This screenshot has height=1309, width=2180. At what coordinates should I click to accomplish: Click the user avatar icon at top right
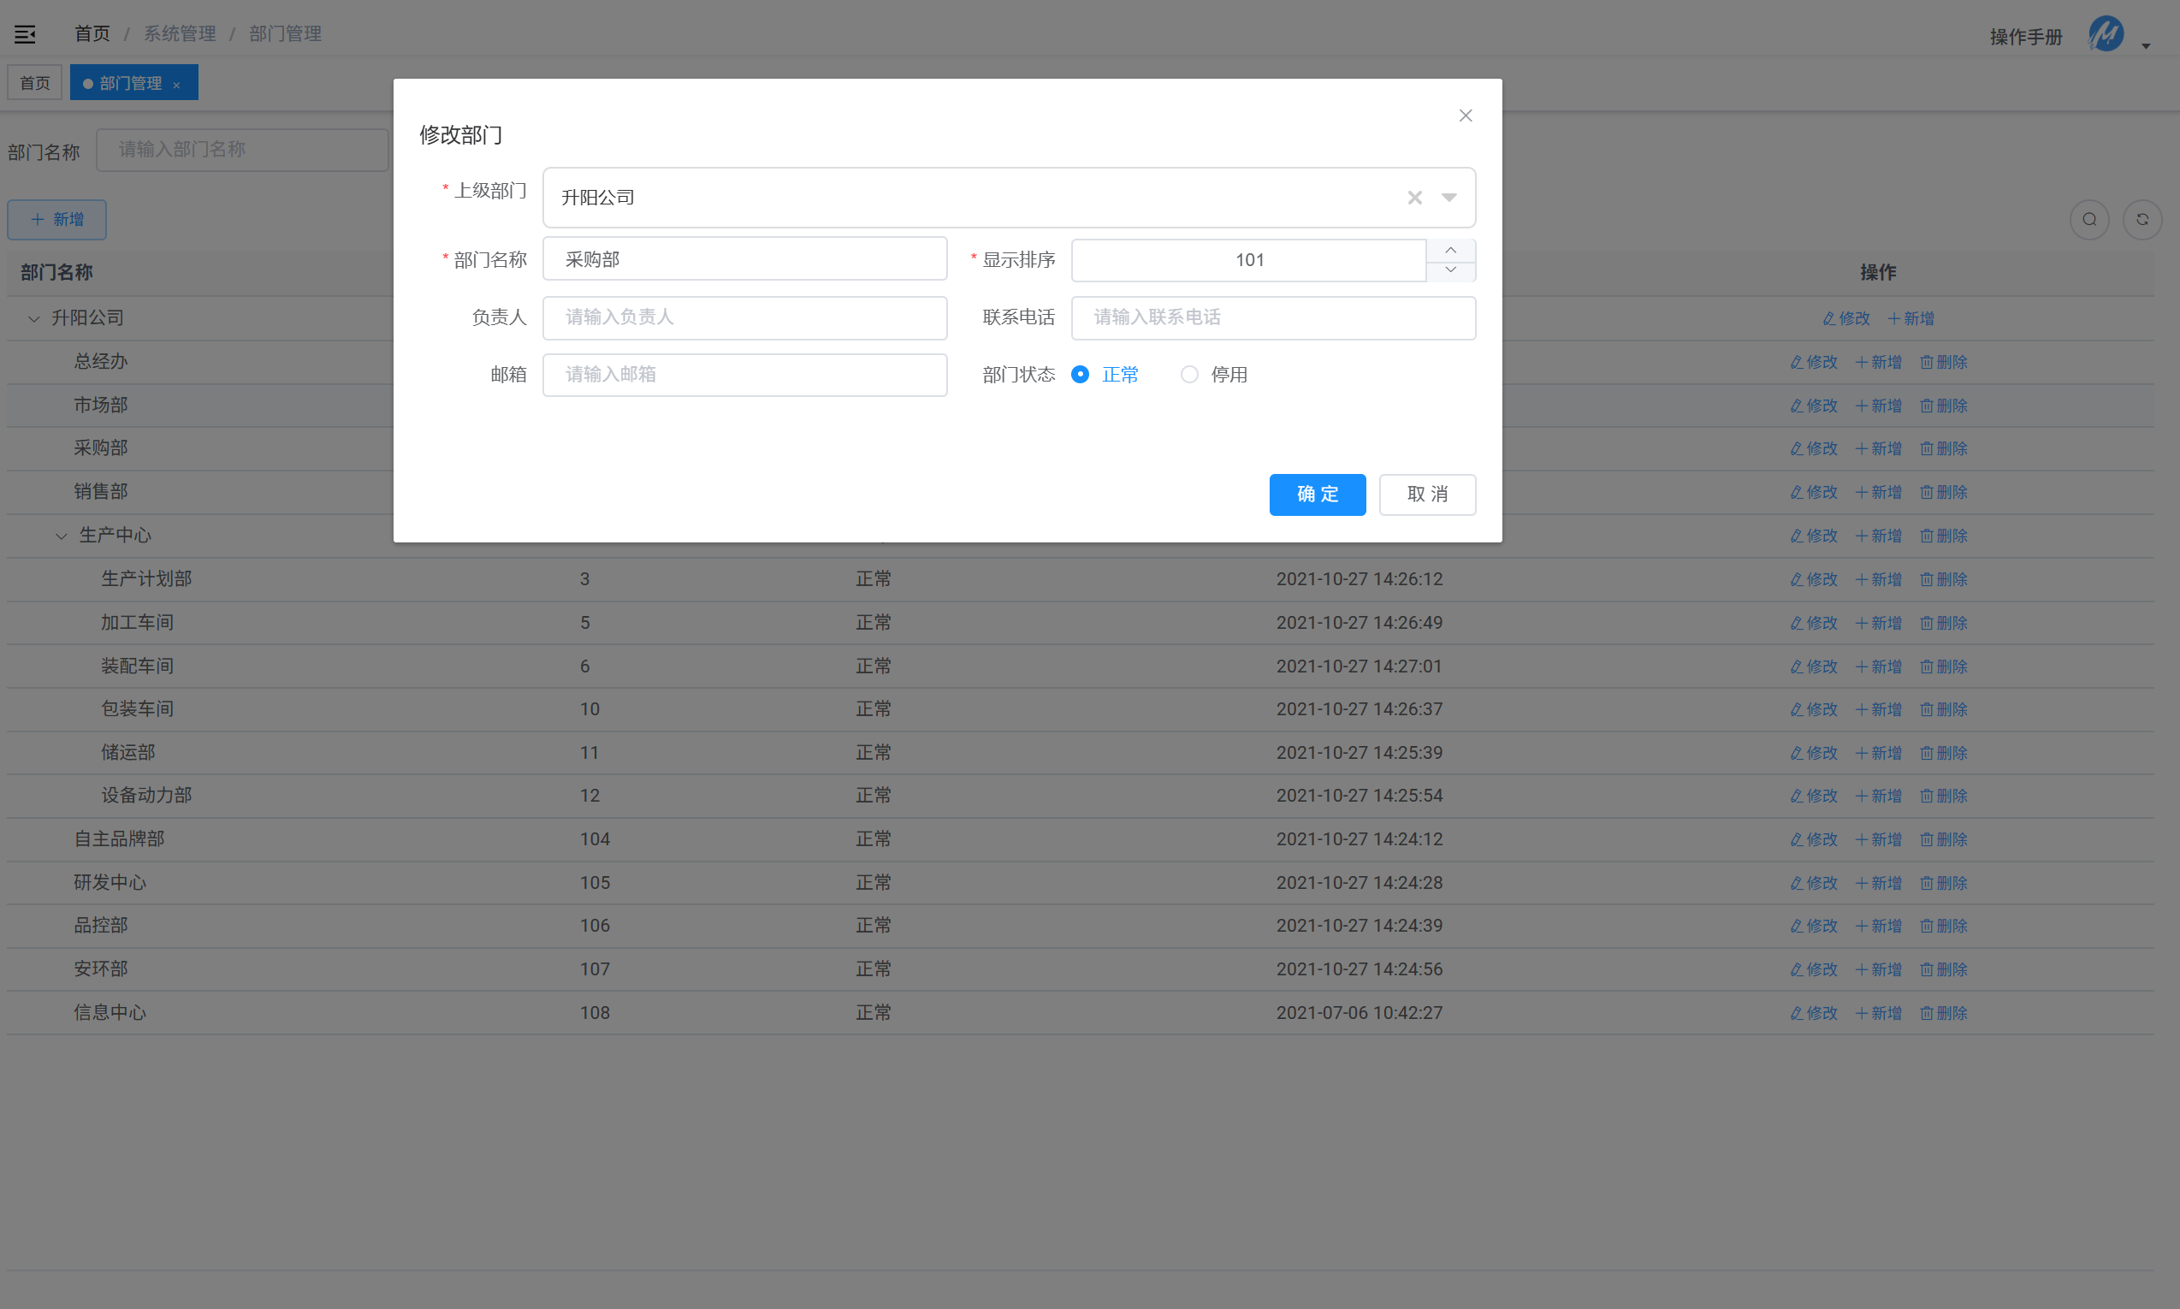click(x=2106, y=35)
